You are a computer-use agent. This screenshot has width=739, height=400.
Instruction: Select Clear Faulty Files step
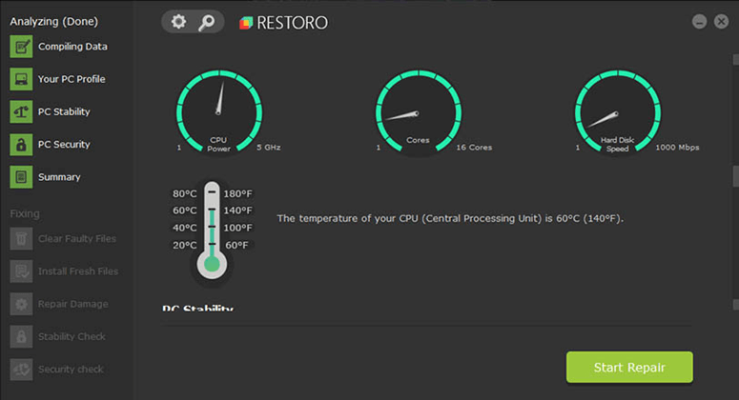point(77,239)
